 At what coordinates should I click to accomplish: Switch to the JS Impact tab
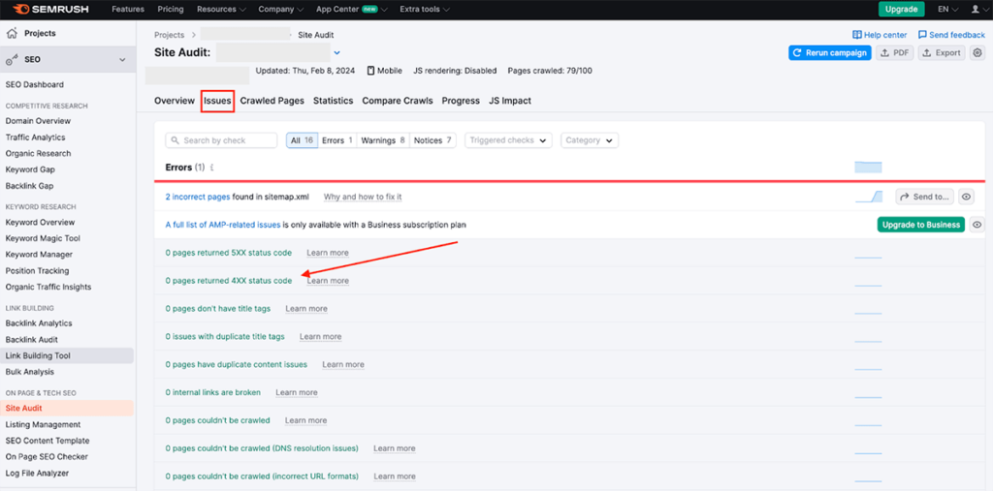[510, 101]
